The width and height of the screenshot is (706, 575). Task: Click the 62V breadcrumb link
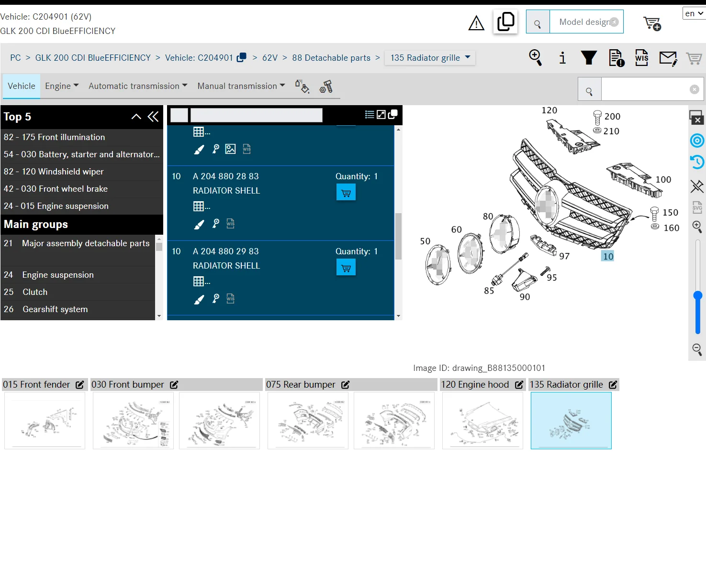(x=270, y=58)
